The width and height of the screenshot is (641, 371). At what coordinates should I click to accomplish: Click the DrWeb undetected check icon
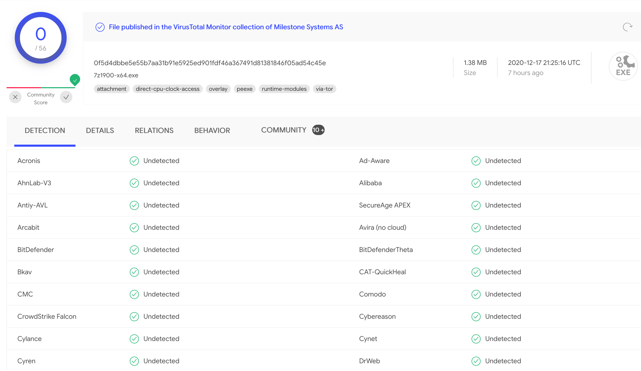pyautogui.click(x=476, y=361)
